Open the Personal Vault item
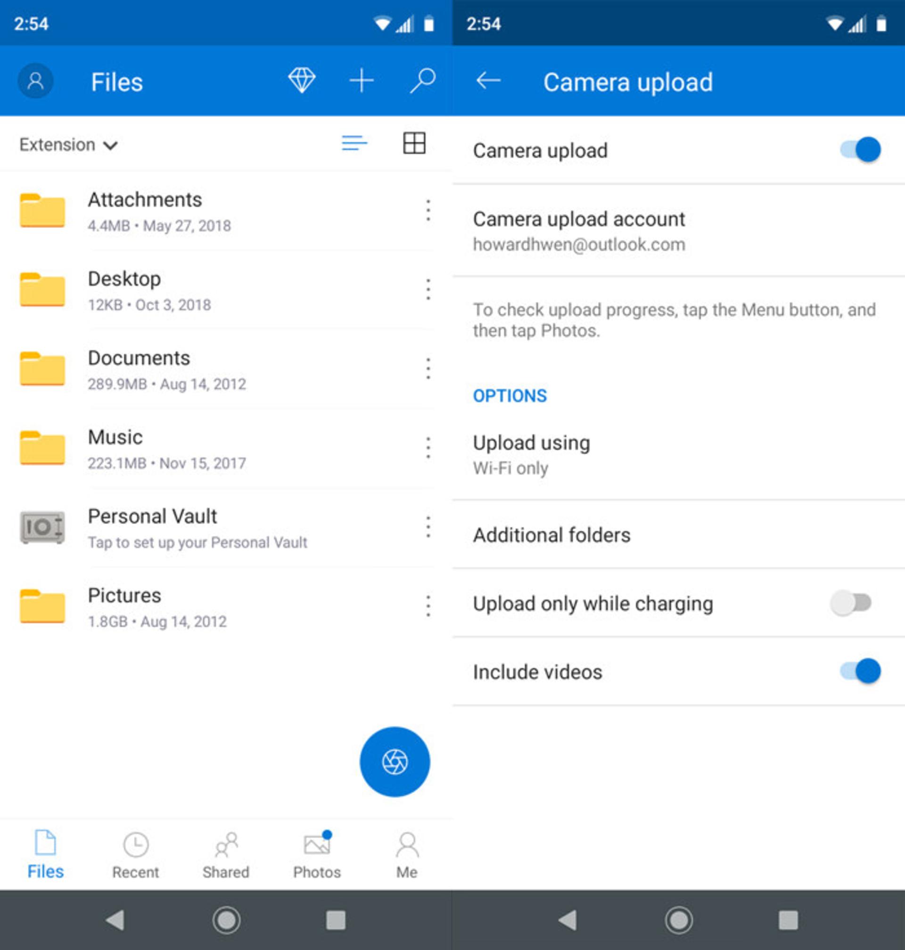This screenshot has width=905, height=950. [226, 528]
